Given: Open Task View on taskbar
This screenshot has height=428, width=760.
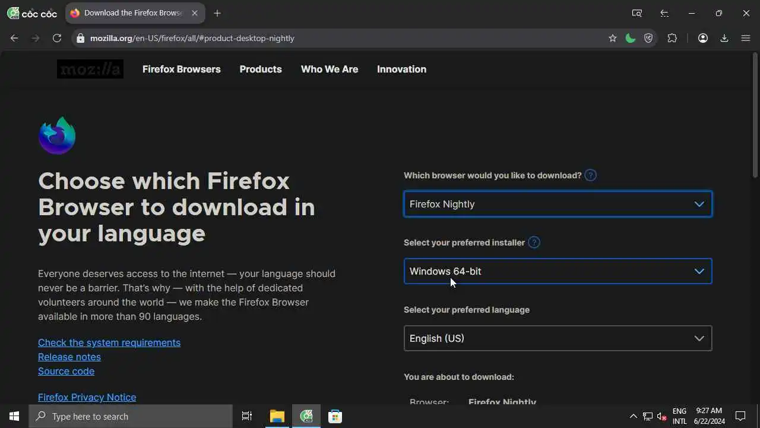Looking at the screenshot, I should point(247,416).
